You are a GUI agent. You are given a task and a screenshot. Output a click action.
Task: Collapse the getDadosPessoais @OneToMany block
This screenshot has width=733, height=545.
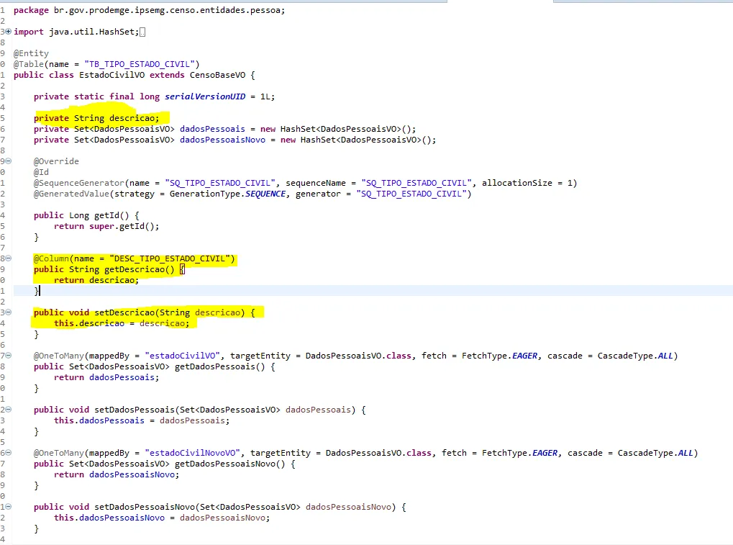tap(9, 356)
